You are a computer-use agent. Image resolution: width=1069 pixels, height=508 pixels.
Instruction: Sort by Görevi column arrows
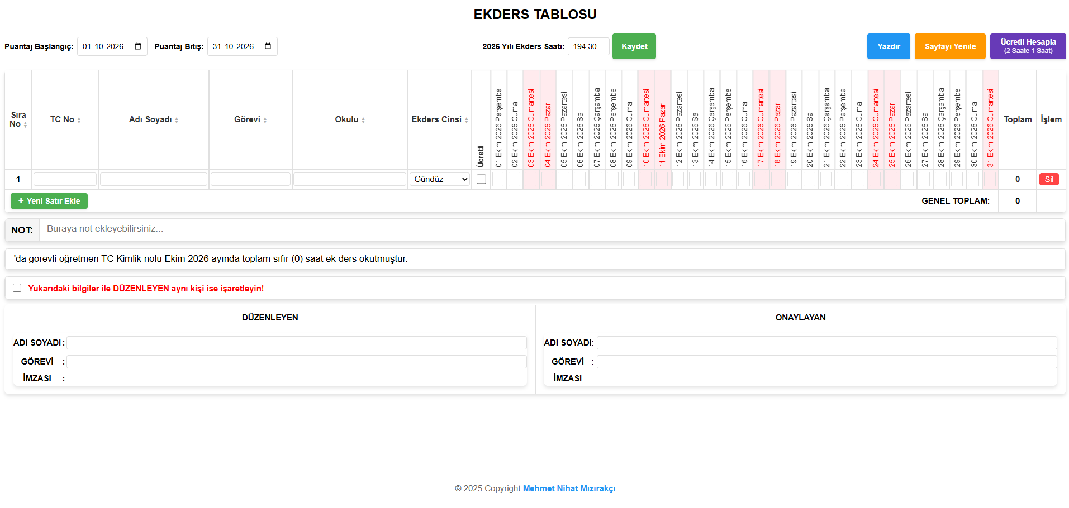tap(265, 120)
